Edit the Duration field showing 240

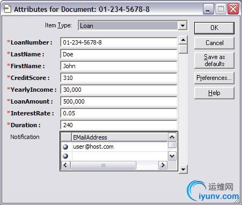point(119,125)
